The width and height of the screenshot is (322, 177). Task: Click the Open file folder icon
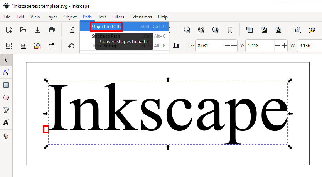click(x=23, y=30)
